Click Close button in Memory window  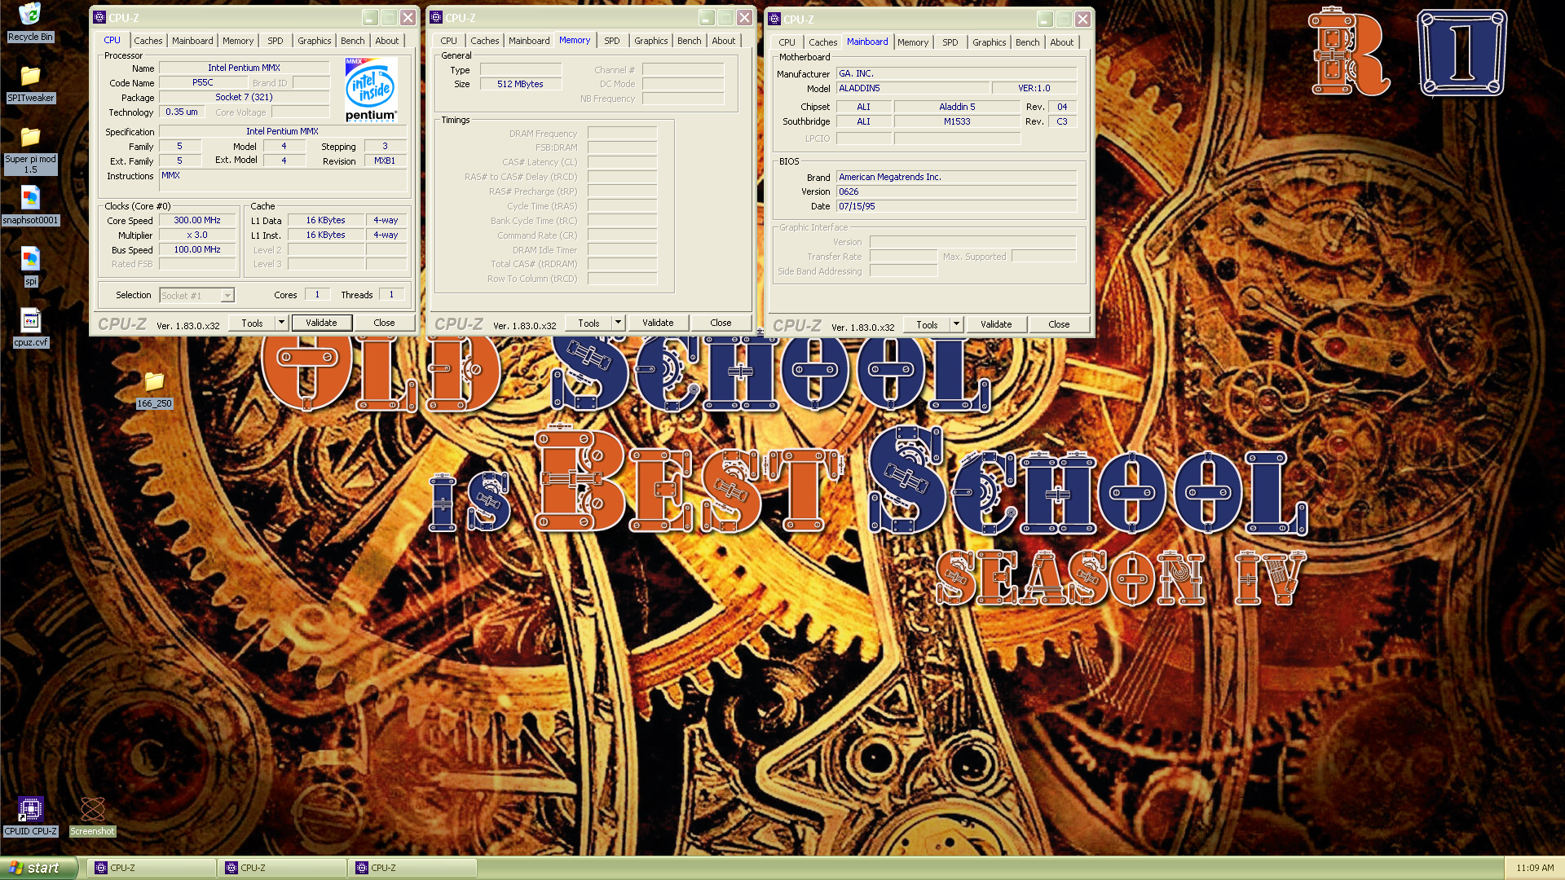click(x=721, y=323)
